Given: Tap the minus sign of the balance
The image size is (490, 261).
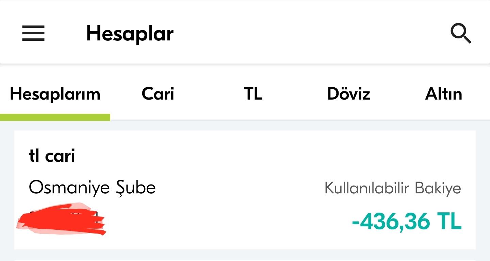Looking at the screenshot, I should tap(356, 223).
